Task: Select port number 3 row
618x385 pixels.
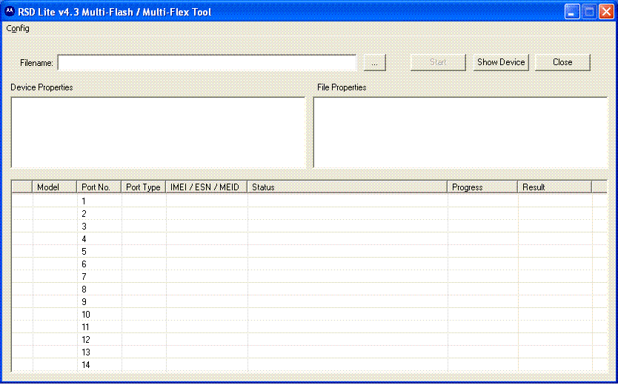Action: click(x=310, y=227)
